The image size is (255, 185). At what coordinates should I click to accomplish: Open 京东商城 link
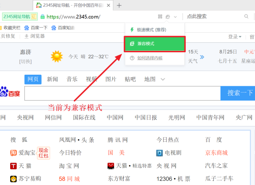(x=216, y=153)
